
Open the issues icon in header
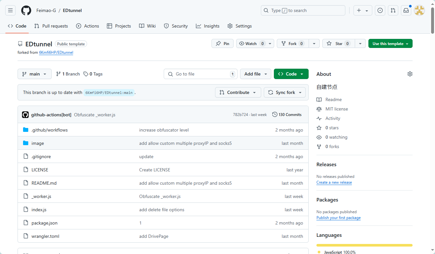tap(380, 10)
